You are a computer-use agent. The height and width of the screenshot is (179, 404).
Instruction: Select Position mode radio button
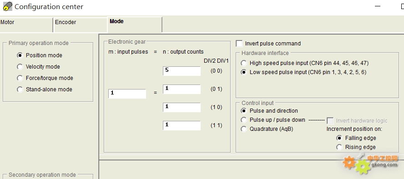click(20, 55)
